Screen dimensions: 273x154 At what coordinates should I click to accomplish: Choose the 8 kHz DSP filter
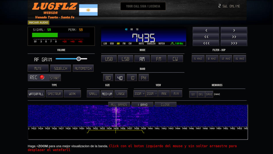tap(212, 59)
